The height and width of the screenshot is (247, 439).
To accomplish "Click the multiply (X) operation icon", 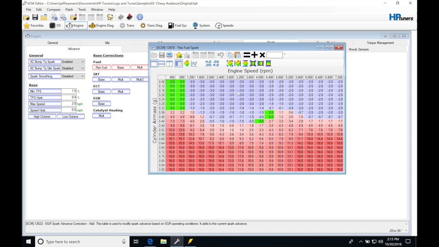I will (262, 55).
